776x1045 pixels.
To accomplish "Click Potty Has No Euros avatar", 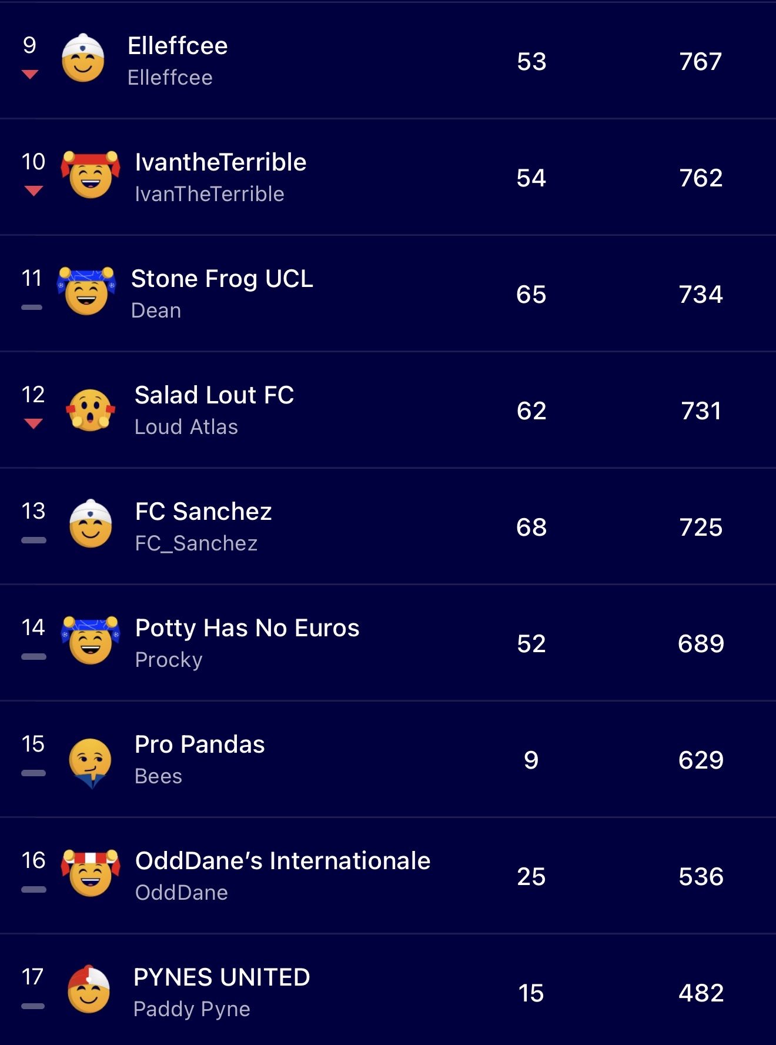I will (x=91, y=641).
